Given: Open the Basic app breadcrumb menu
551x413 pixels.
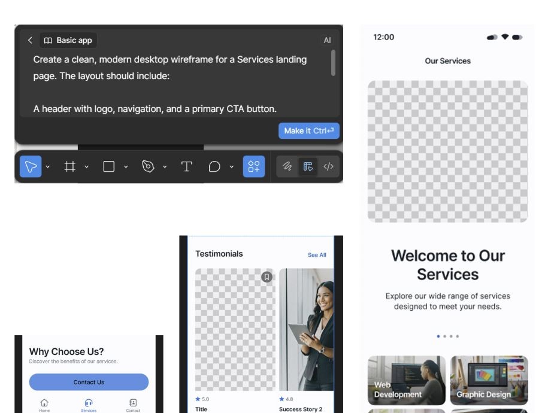Looking at the screenshot, I should (x=68, y=40).
